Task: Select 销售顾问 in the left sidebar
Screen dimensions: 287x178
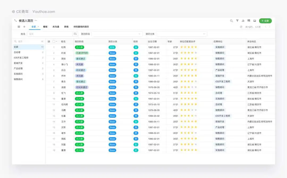Action: (x=18, y=79)
